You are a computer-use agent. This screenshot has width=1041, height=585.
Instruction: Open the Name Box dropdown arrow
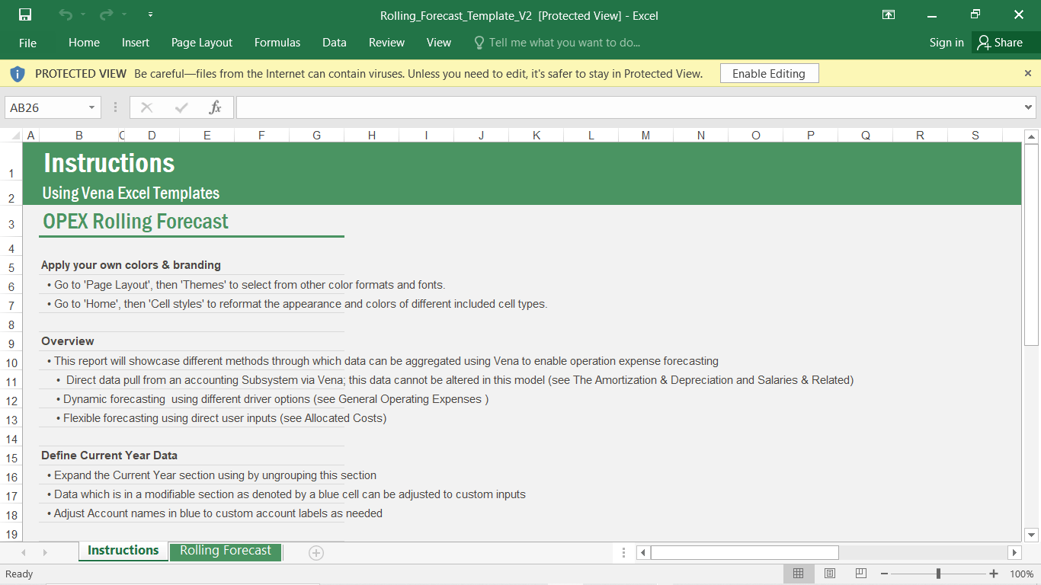[92, 107]
